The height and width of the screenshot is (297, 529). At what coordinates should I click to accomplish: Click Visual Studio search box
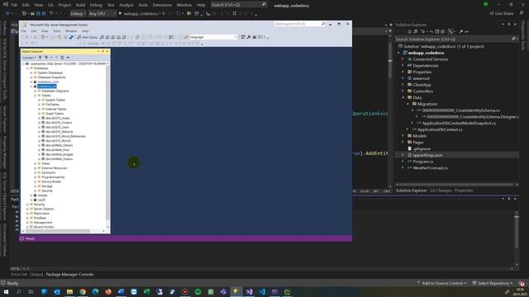238,5
